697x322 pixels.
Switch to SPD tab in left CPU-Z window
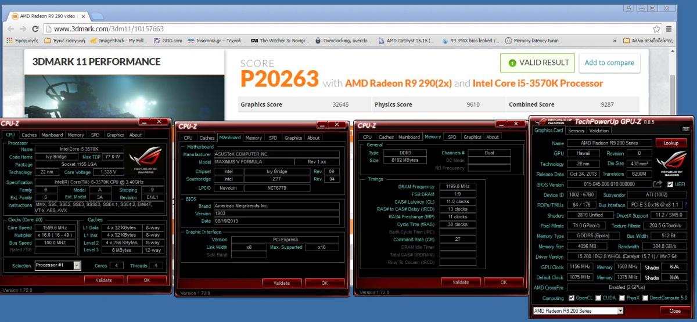(x=95, y=135)
